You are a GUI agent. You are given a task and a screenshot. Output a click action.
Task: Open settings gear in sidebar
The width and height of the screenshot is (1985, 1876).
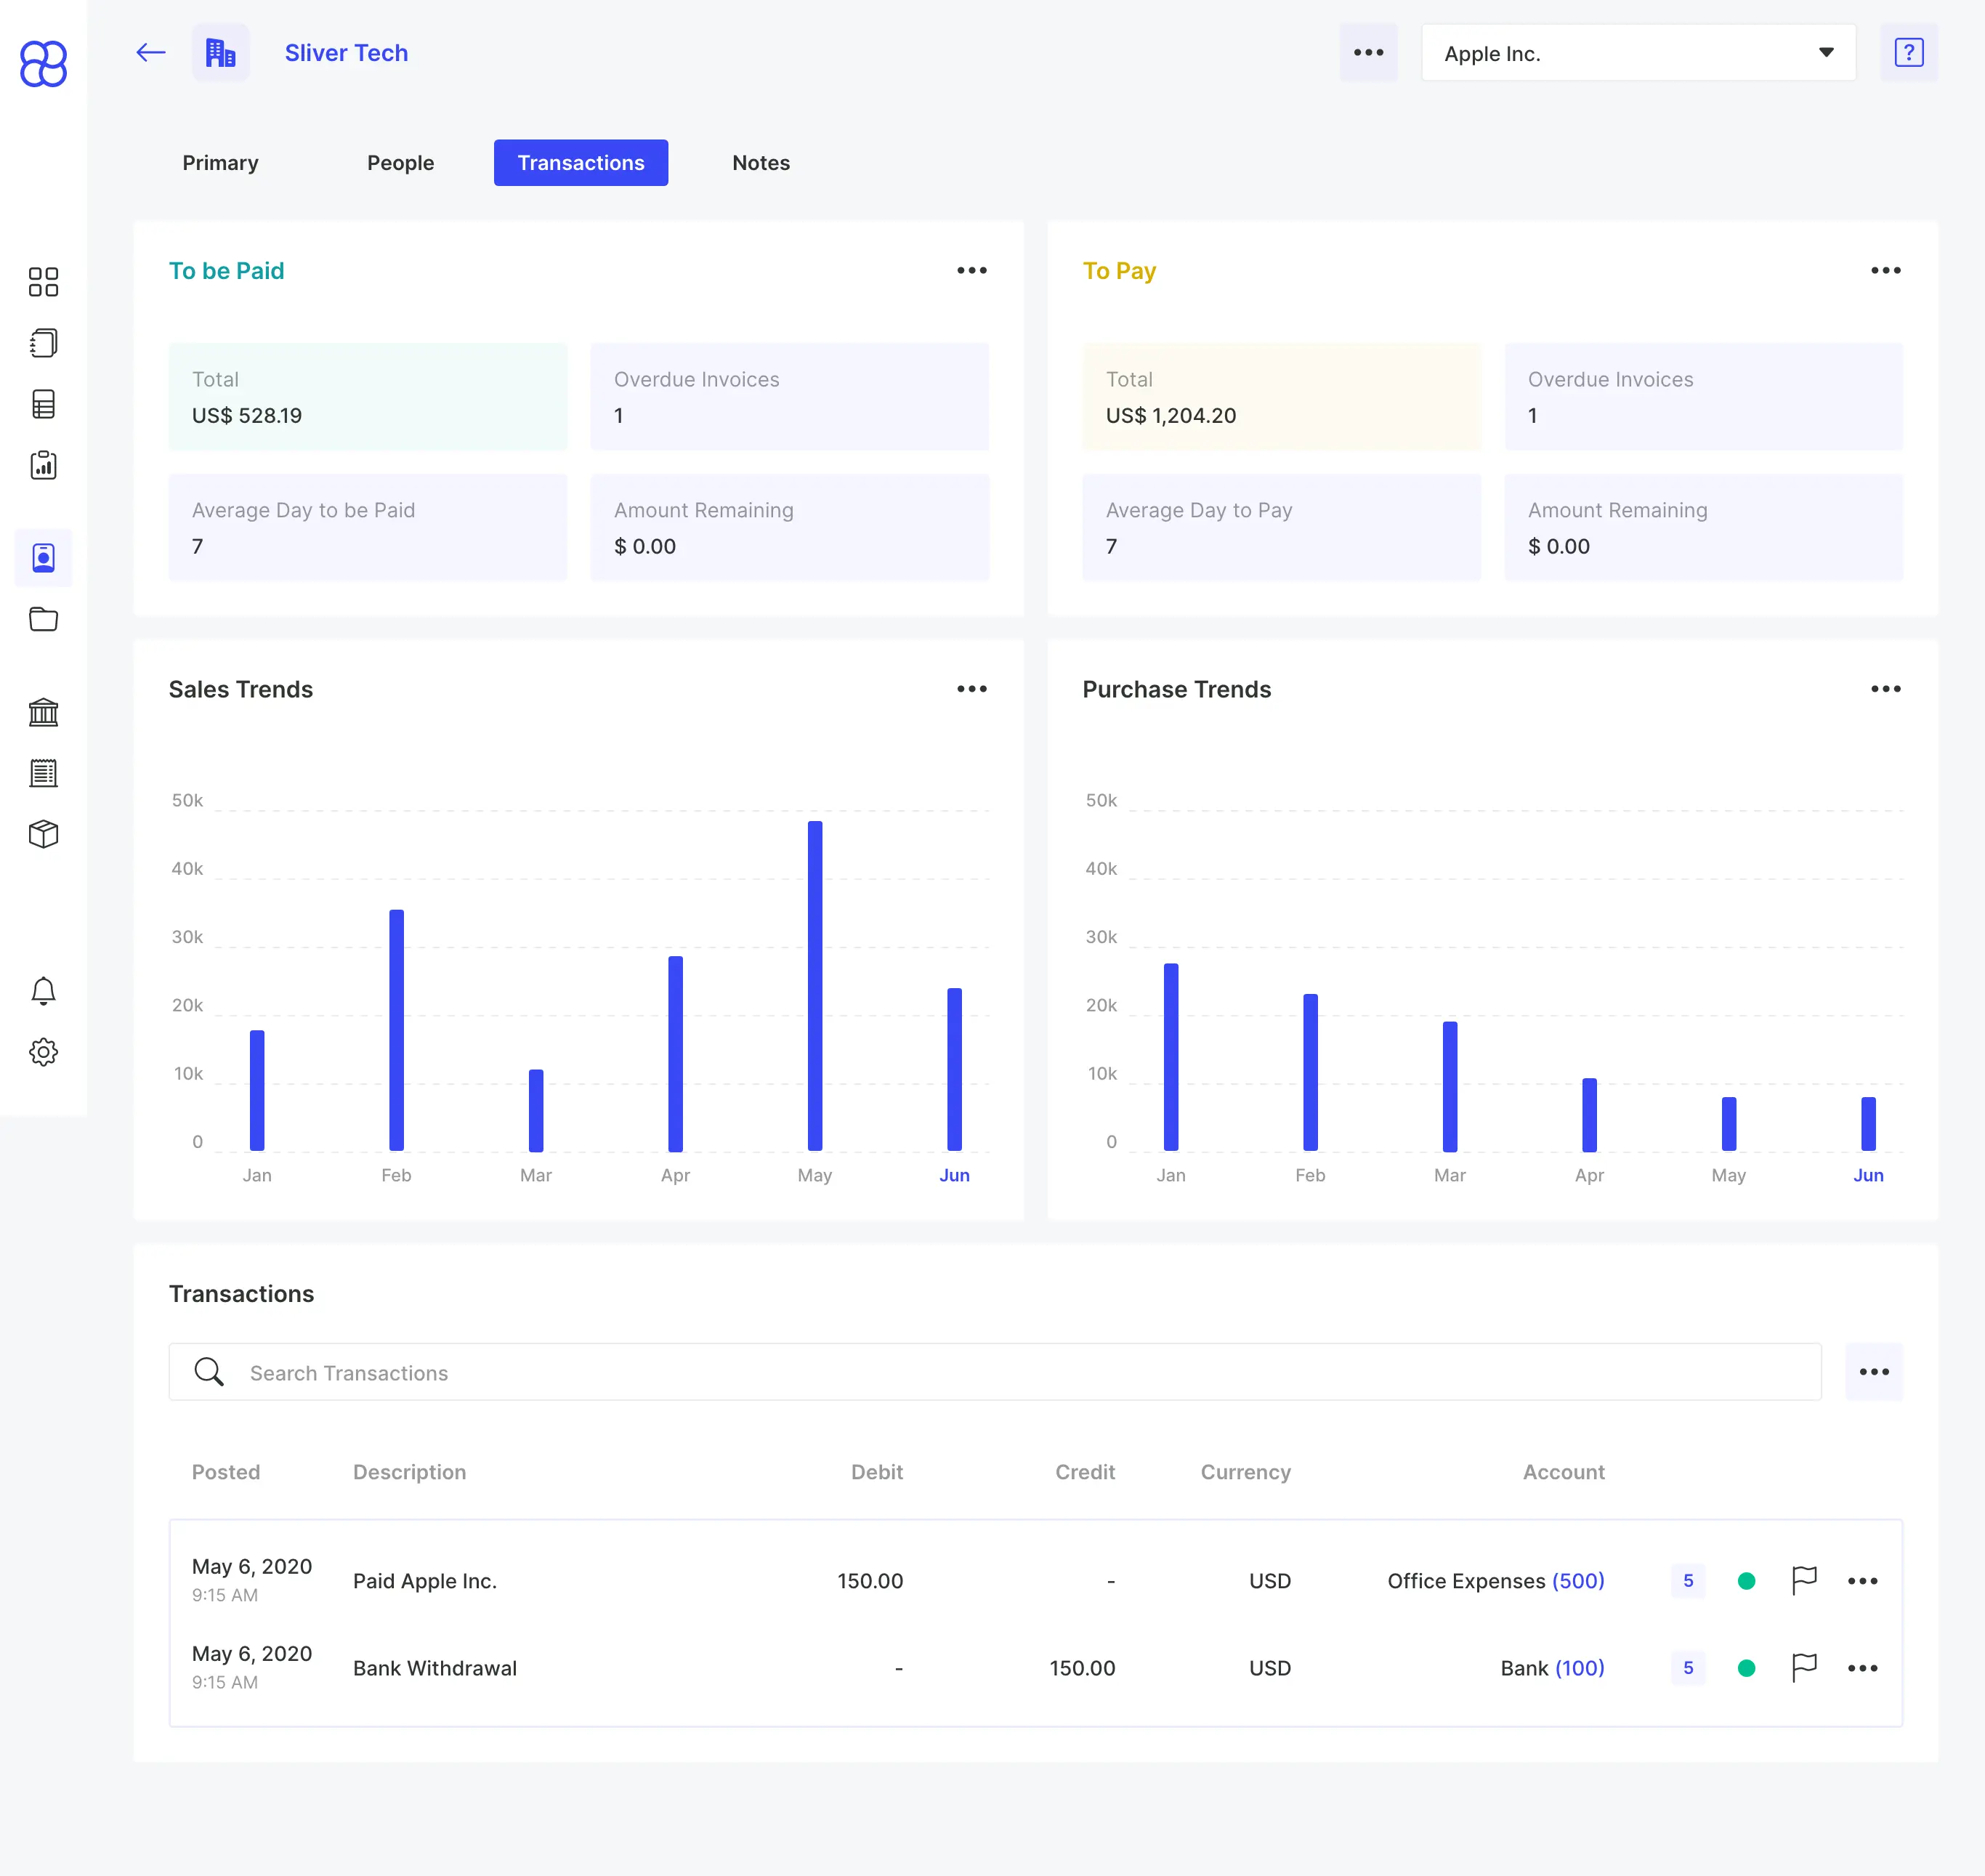43,1052
